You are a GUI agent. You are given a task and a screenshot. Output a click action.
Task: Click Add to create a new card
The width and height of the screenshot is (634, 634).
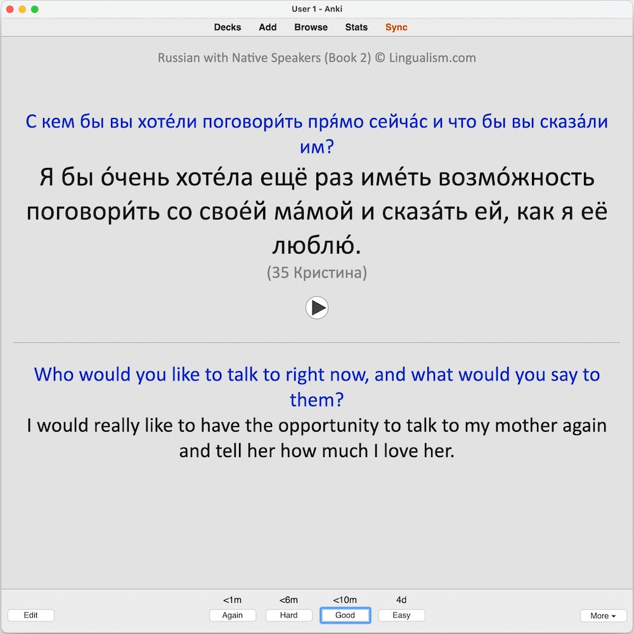[x=268, y=27]
